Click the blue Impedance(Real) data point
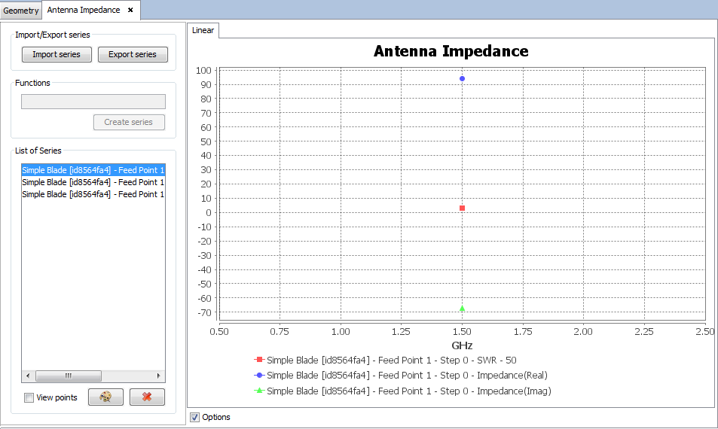718x429 pixels. click(x=462, y=78)
